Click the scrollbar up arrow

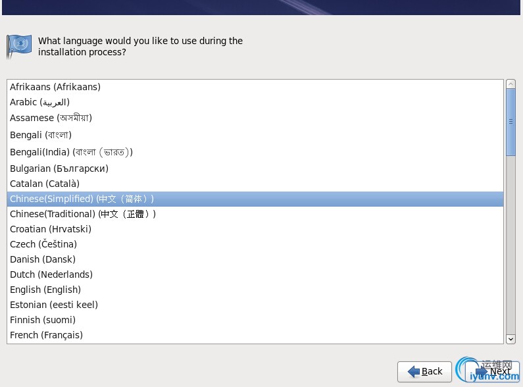click(x=511, y=84)
